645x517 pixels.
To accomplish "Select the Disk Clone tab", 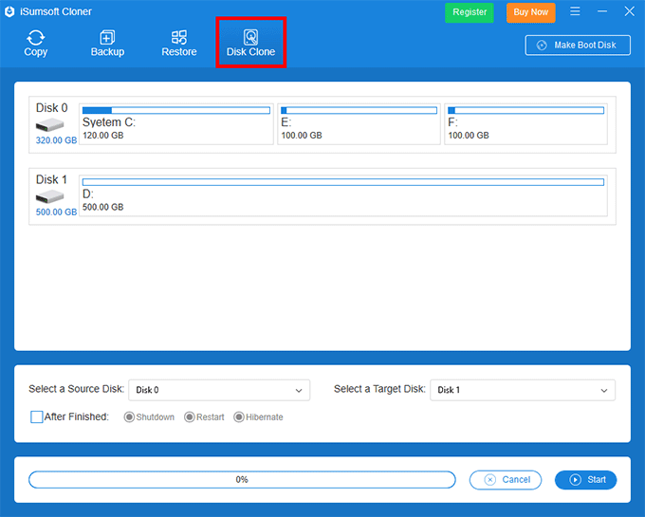I will click(251, 43).
